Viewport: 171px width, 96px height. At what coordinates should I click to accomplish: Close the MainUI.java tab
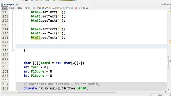point(17,5)
